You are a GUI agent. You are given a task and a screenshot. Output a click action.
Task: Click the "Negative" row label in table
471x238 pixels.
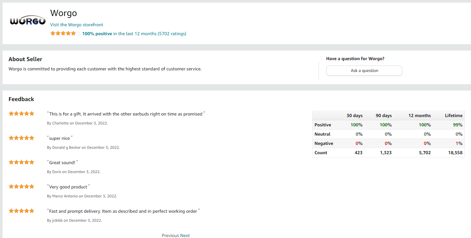[324, 143]
